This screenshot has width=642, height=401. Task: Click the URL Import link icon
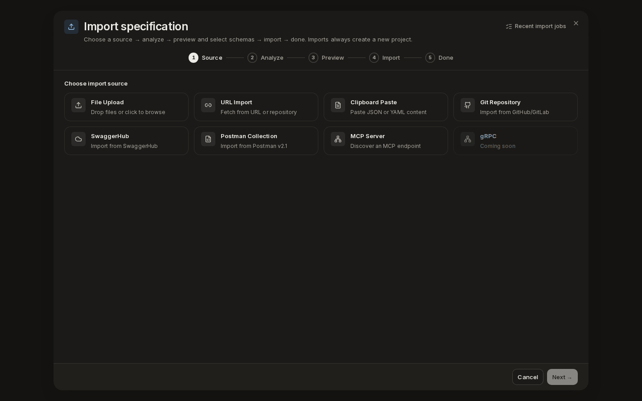208,105
